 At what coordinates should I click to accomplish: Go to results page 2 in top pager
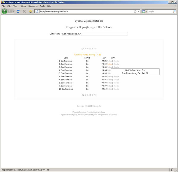click(x=85, y=48)
